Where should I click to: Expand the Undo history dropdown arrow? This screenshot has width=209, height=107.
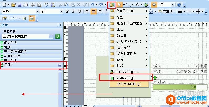pos(97,5)
